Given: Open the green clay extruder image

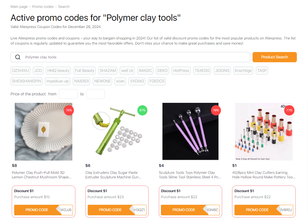Looking at the screenshot, I should click(117, 132).
